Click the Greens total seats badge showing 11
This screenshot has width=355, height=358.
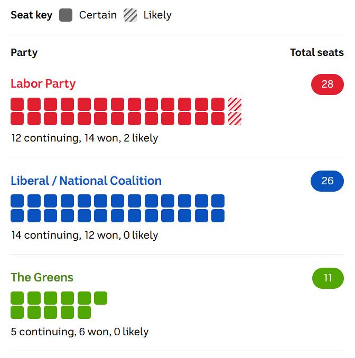(328, 278)
